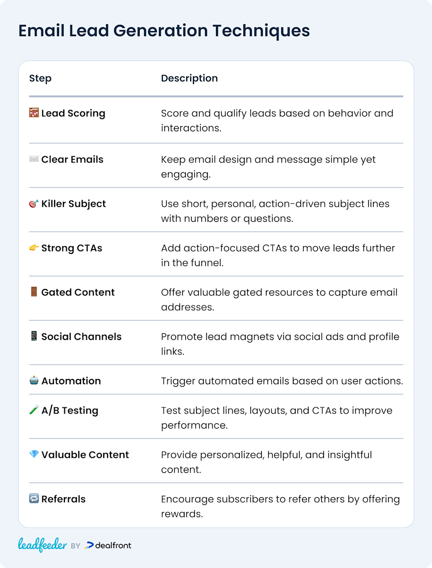Image resolution: width=432 pixels, height=568 pixels.
Task: Click the gem icon beside Valuable Content
Action: 34,454
